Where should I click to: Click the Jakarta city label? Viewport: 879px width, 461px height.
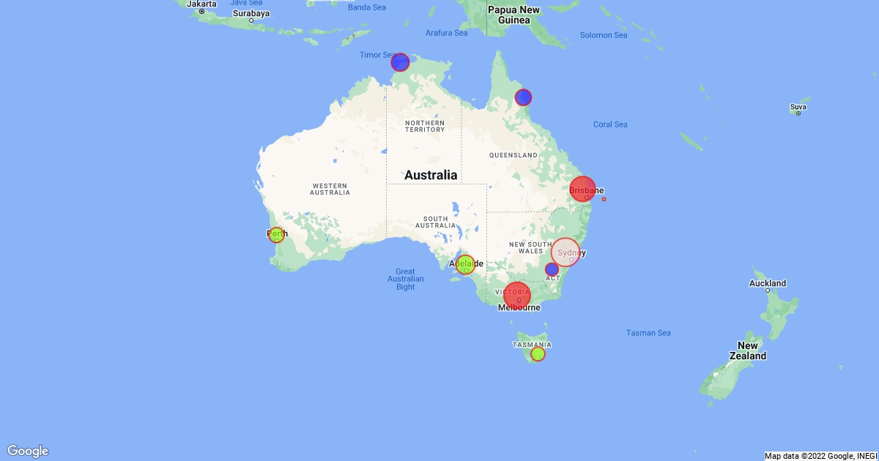coord(201,4)
